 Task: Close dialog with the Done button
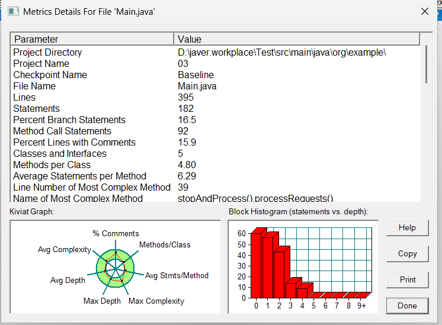(x=407, y=306)
